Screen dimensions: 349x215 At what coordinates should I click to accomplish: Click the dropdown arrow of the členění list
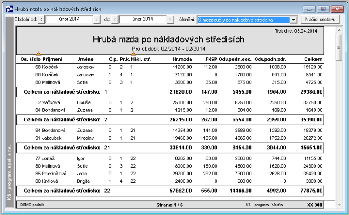294,20
